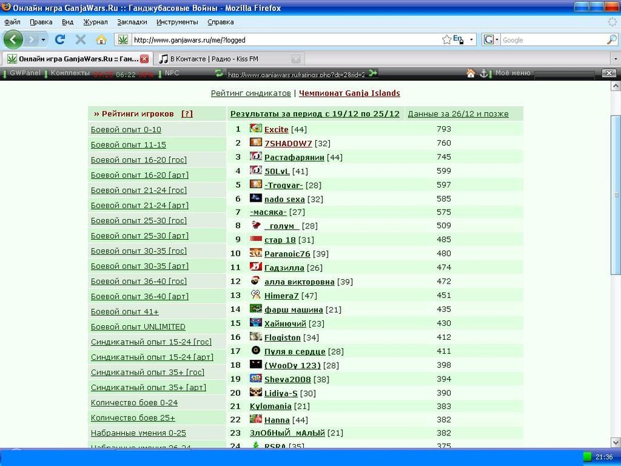
Task: Go back with the browser back arrow
Action: point(13,39)
